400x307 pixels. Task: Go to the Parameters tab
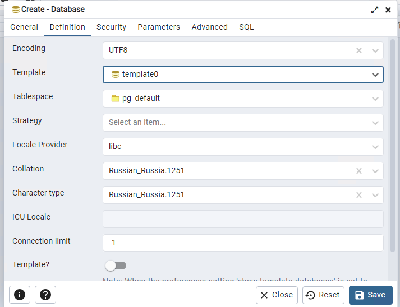point(159,27)
